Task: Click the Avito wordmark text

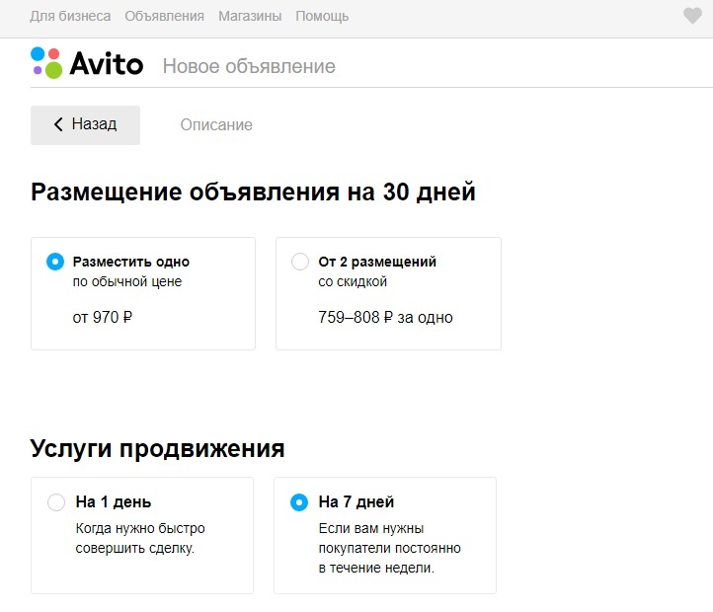Action: pos(106,65)
